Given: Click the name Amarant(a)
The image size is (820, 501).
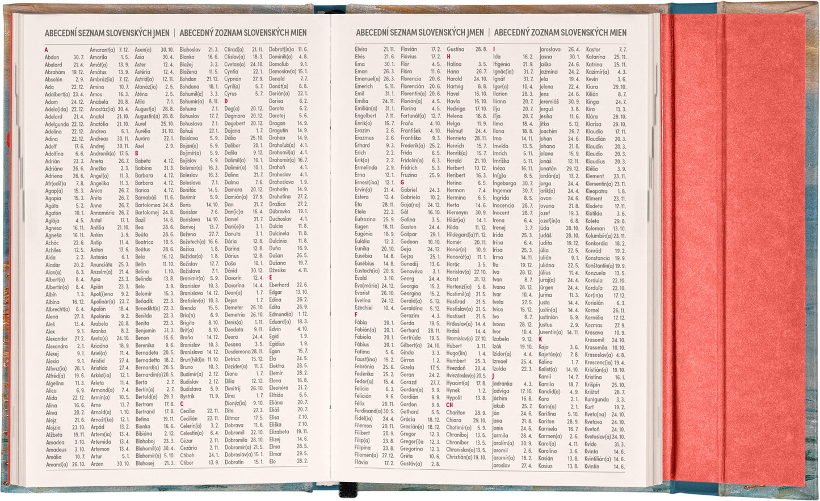Looking at the screenshot, I should click(x=102, y=50).
